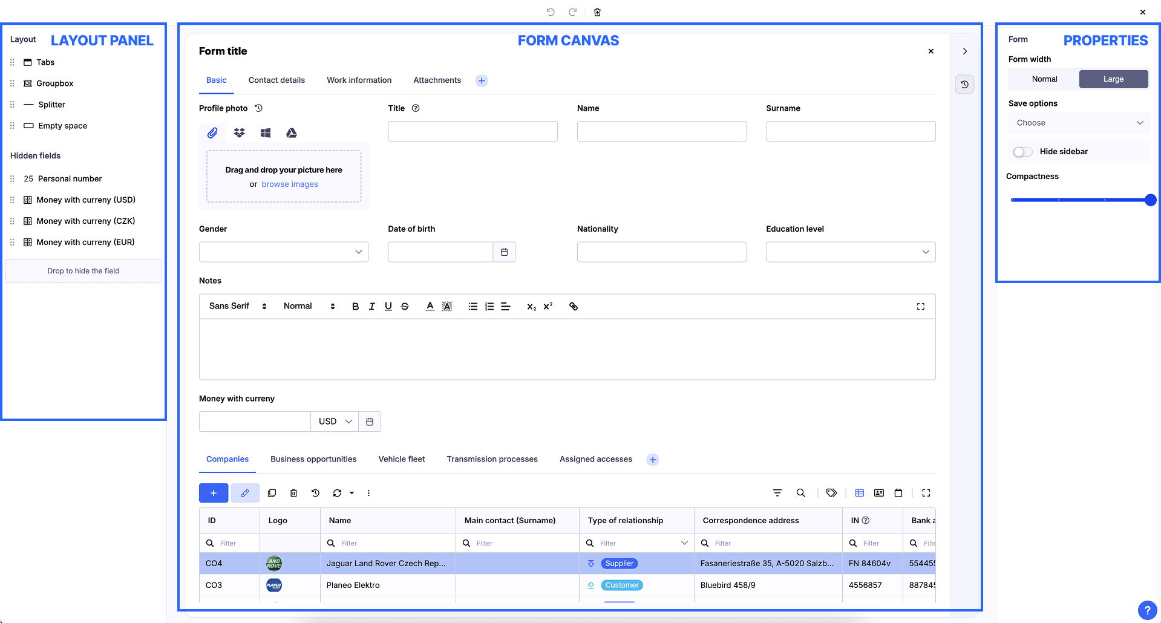Expand Notes editor to fullscreen

pyautogui.click(x=921, y=307)
